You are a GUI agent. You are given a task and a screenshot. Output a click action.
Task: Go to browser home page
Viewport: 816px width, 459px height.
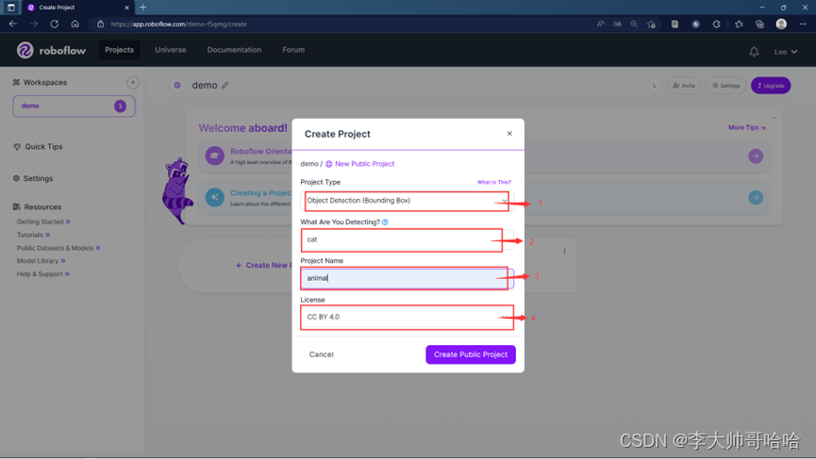[75, 24]
